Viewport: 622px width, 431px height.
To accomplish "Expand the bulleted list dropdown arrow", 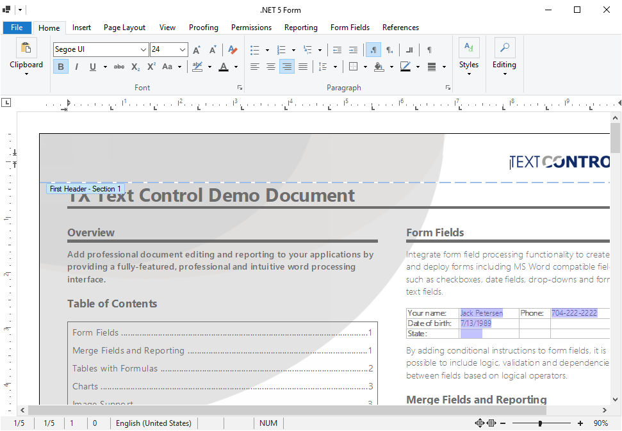I will [267, 50].
